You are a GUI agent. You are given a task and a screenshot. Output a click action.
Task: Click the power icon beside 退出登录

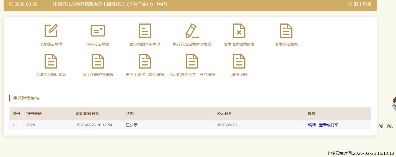(350, 4)
